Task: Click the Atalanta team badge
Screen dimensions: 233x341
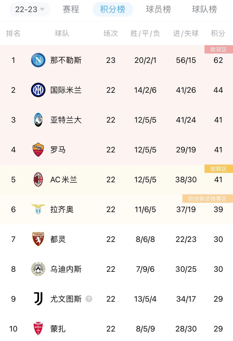Action: [x=38, y=120]
